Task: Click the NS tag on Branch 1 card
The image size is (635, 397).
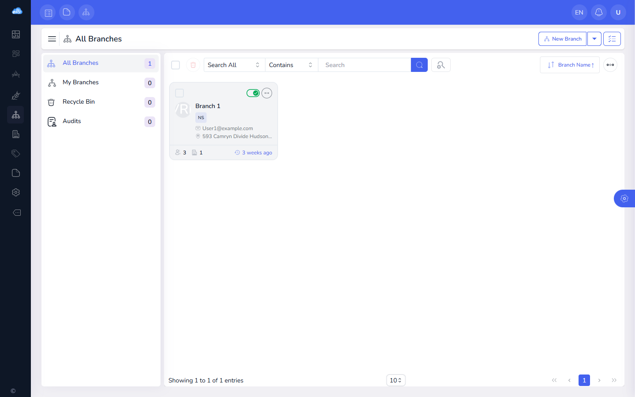Action: tap(201, 118)
